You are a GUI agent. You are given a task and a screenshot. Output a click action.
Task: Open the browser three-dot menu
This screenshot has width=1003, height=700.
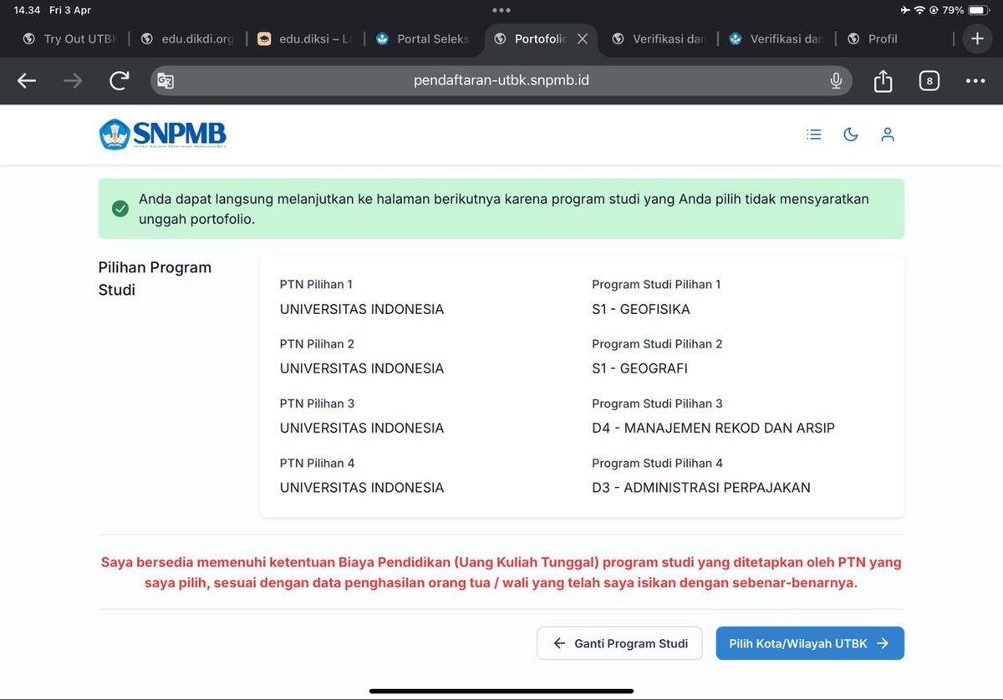[x=975, y=81]
